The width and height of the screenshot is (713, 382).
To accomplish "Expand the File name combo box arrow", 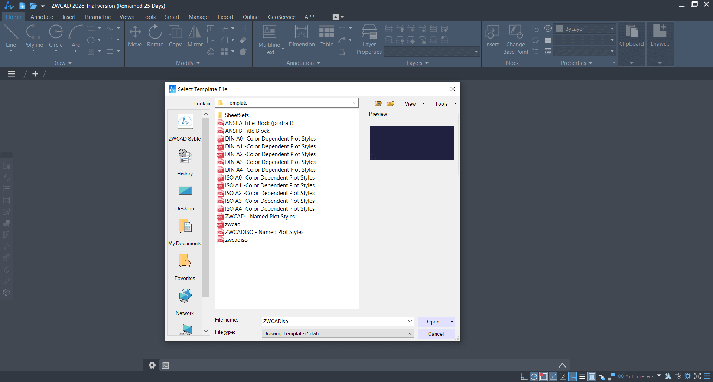I will coord(410,322).
